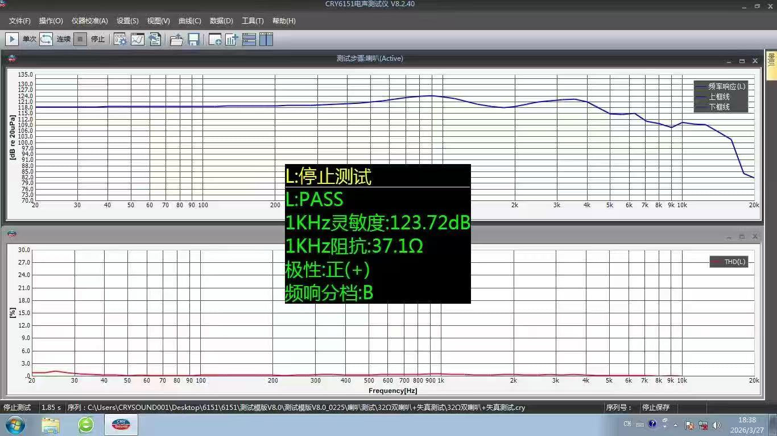
Task: Expand the collapsed yellow side panel tab
Action: (771, 60)
